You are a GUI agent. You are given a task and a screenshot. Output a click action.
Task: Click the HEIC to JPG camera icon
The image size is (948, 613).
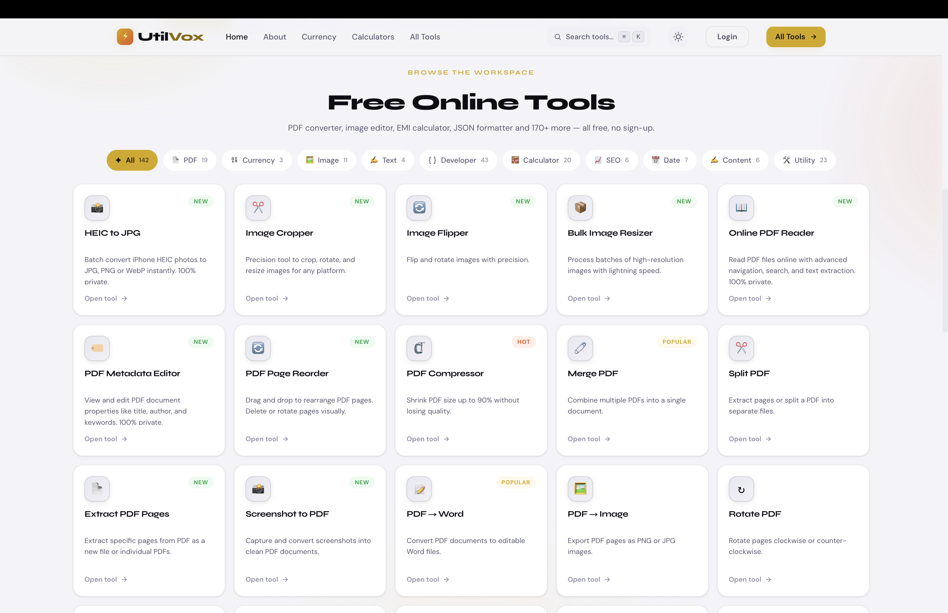97,208
